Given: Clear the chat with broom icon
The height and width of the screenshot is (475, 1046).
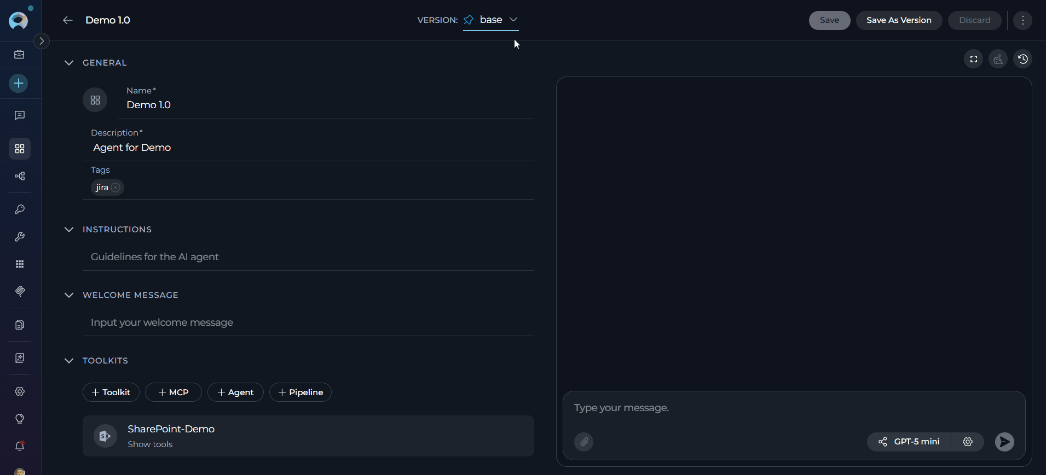Looking at the screenshot, I should point(998,59).
